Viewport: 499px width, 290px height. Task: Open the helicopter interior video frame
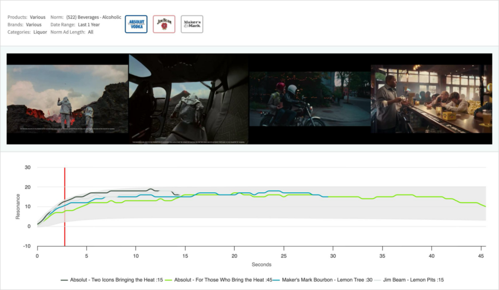(188, 99)
